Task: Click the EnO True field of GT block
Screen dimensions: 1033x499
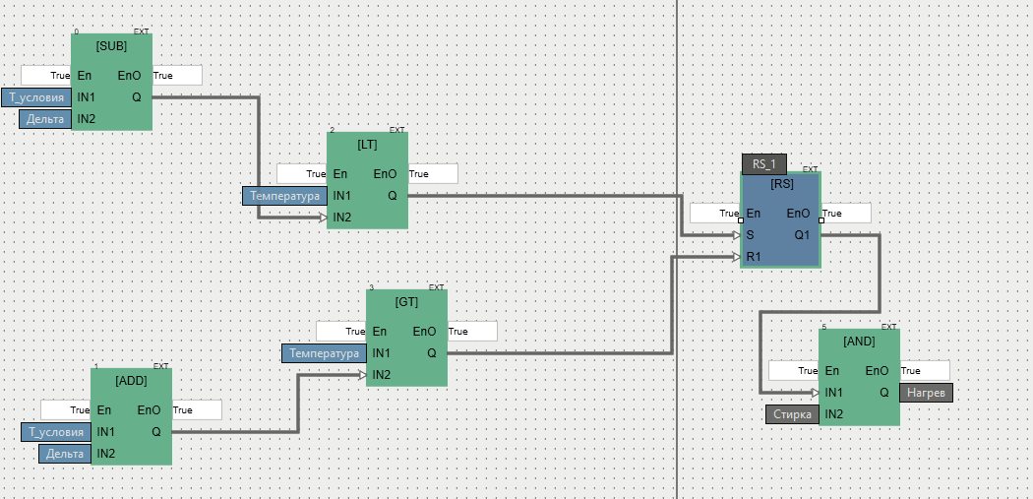Action: coord(472,332)
